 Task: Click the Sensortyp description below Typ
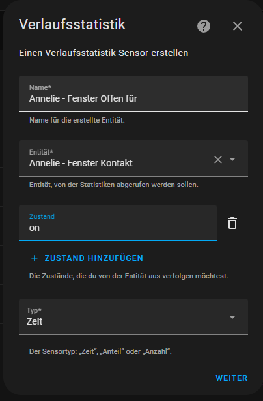point(100,351)
